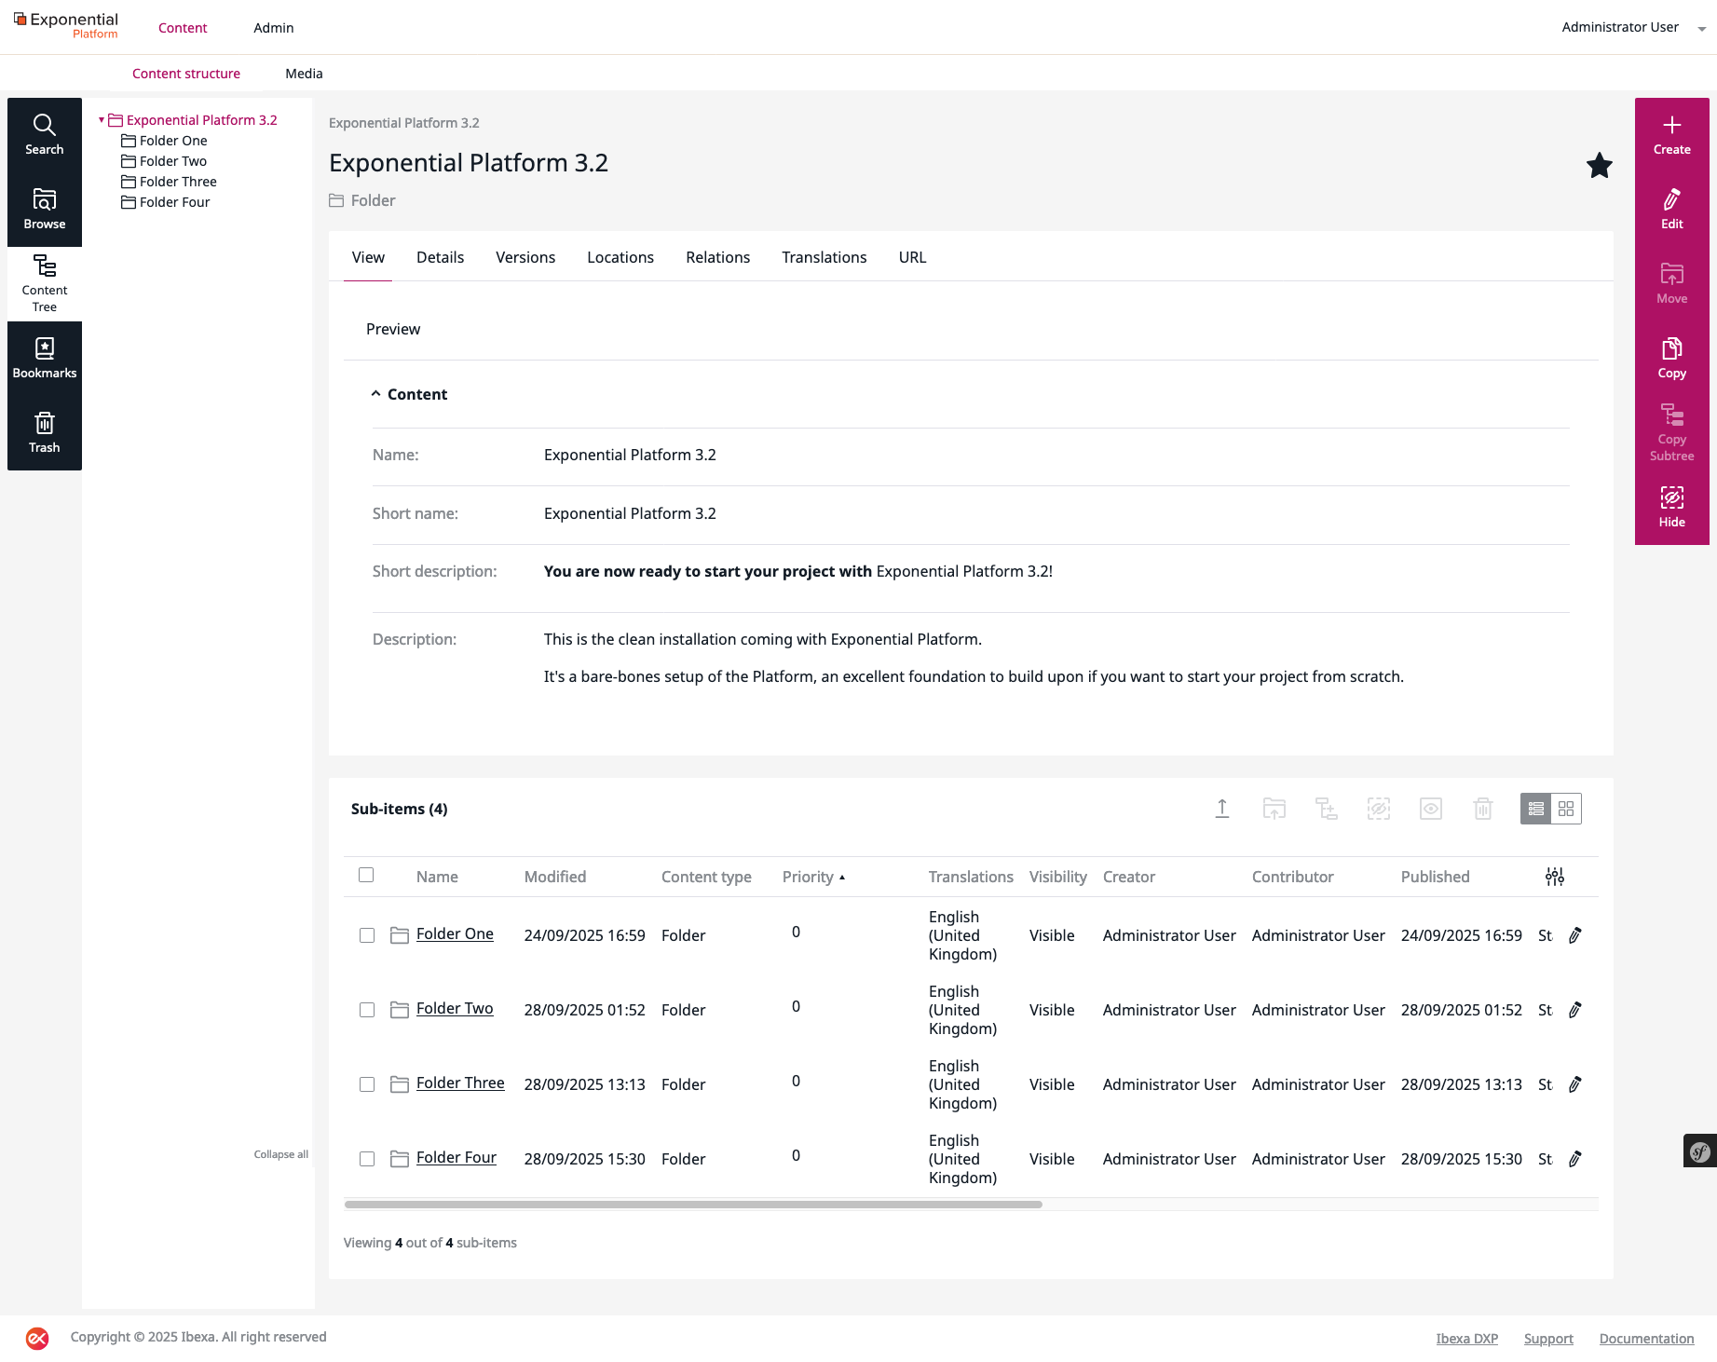
Task: Check the select-all checkbox in sub-items header
Action: (x=366, y=876)
